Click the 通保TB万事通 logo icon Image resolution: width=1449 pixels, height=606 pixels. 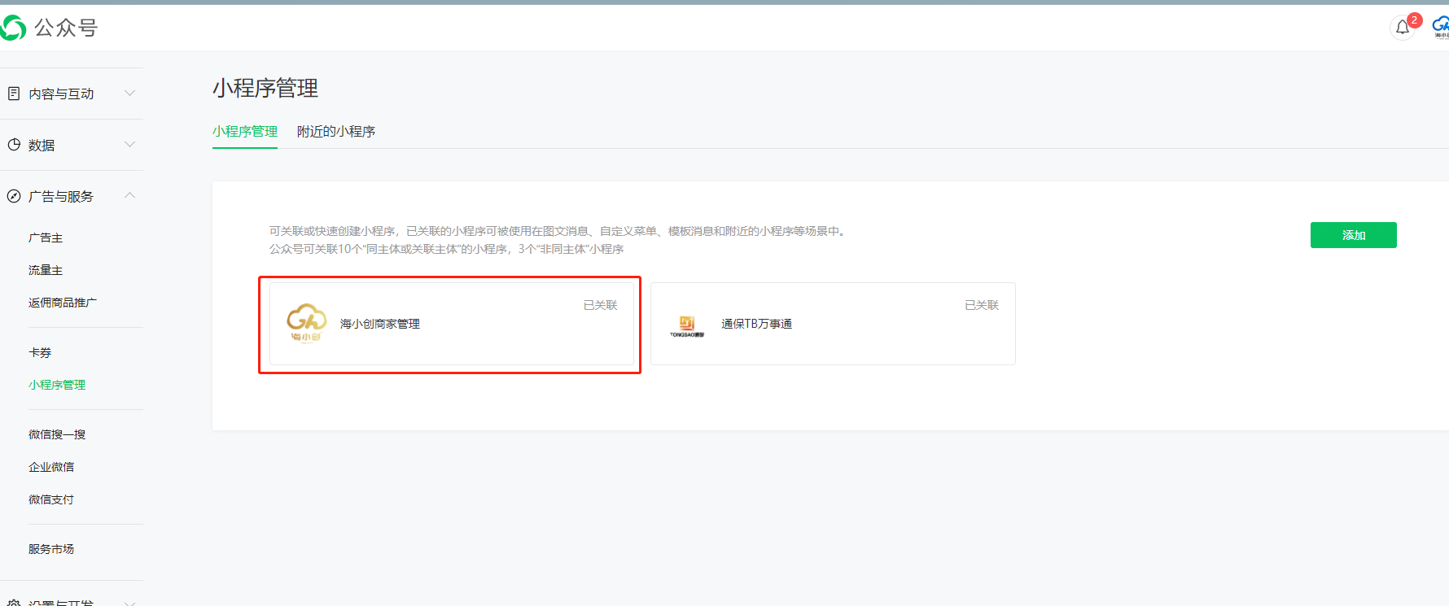tap(687, 325)
